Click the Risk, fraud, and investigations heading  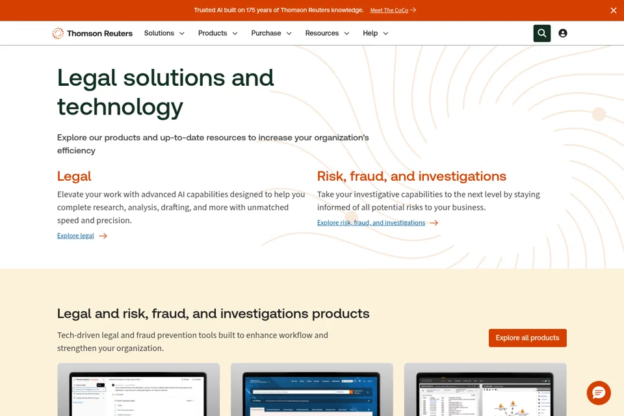[411, 176]
